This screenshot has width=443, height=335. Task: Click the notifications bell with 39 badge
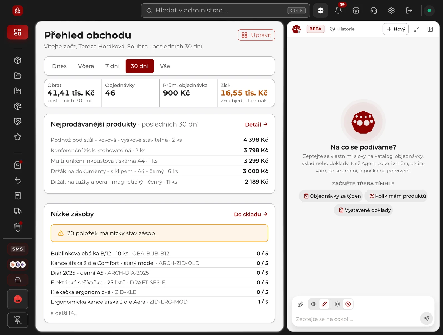[338, 11]
